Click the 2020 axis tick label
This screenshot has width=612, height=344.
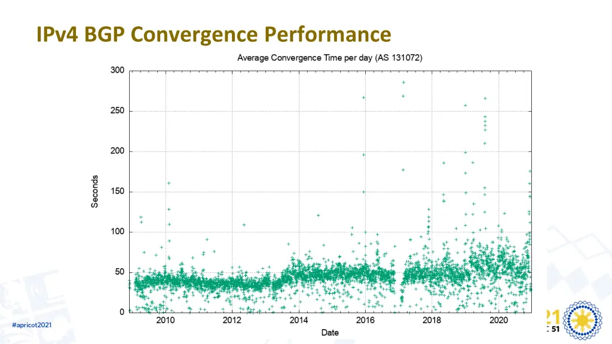(500, 321)
